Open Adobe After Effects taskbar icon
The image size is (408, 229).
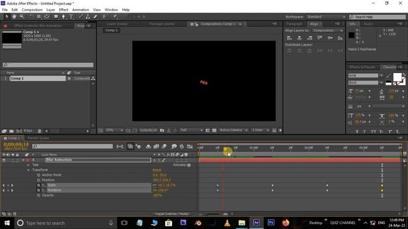(x=256, y=223)
